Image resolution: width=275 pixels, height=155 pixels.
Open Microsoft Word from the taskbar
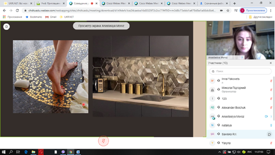(x=78, y=152)
